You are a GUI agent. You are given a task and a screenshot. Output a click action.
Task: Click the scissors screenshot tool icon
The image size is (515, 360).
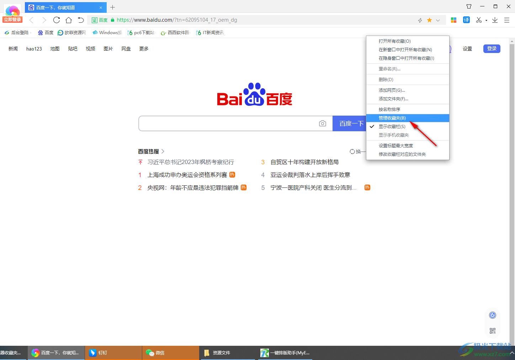(479, 20)
